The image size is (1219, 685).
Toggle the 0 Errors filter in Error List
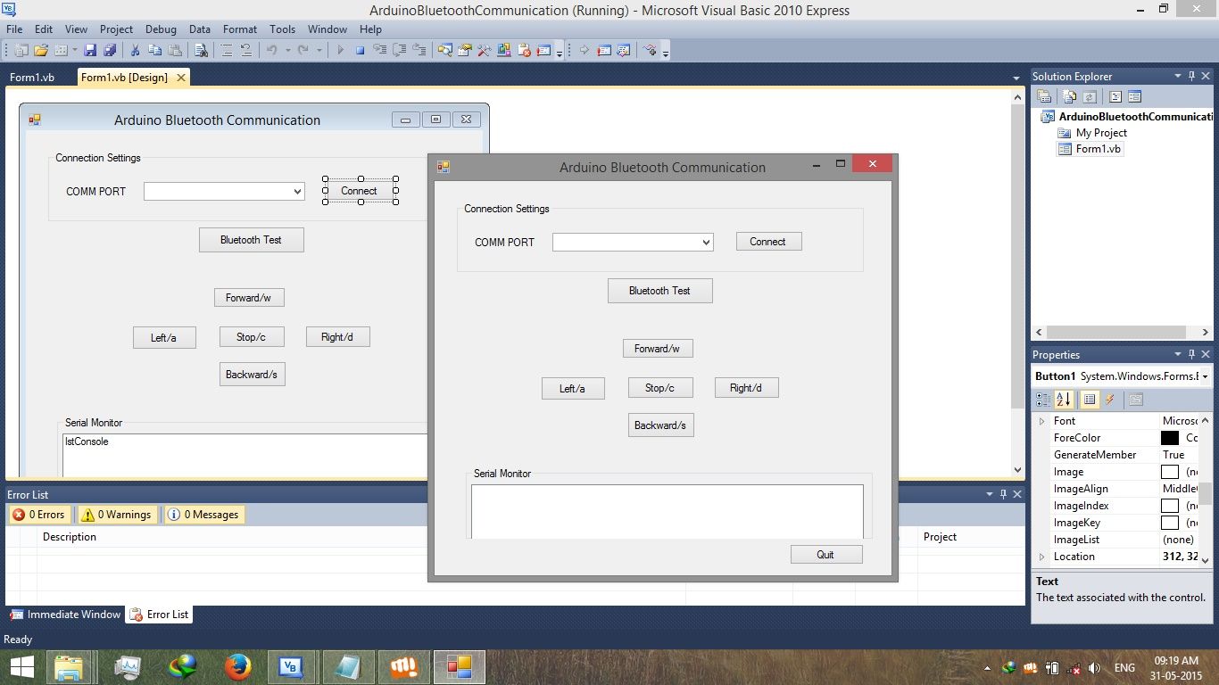[x=39, y=515]
